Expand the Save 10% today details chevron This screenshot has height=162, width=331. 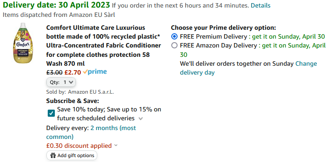point(141,119)
